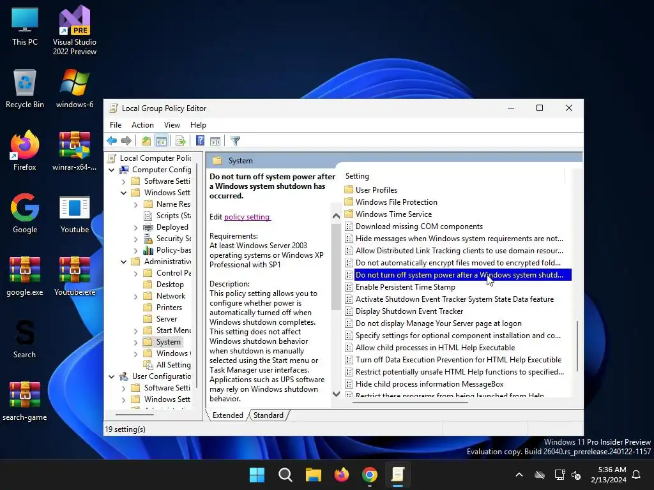Select Printers in the tree
The image size is (654, 490).
(x=169, y=308)
